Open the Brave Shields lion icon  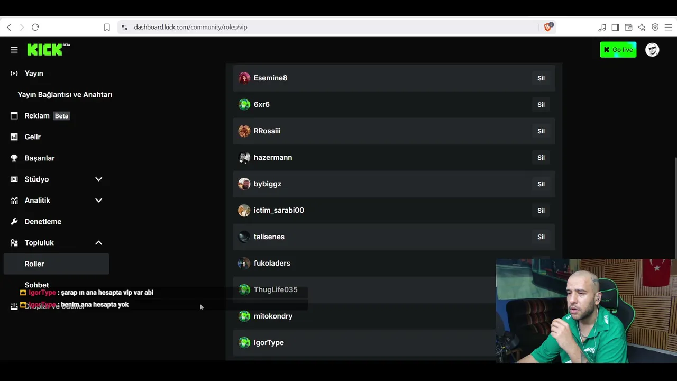click(x=548, y=27)
